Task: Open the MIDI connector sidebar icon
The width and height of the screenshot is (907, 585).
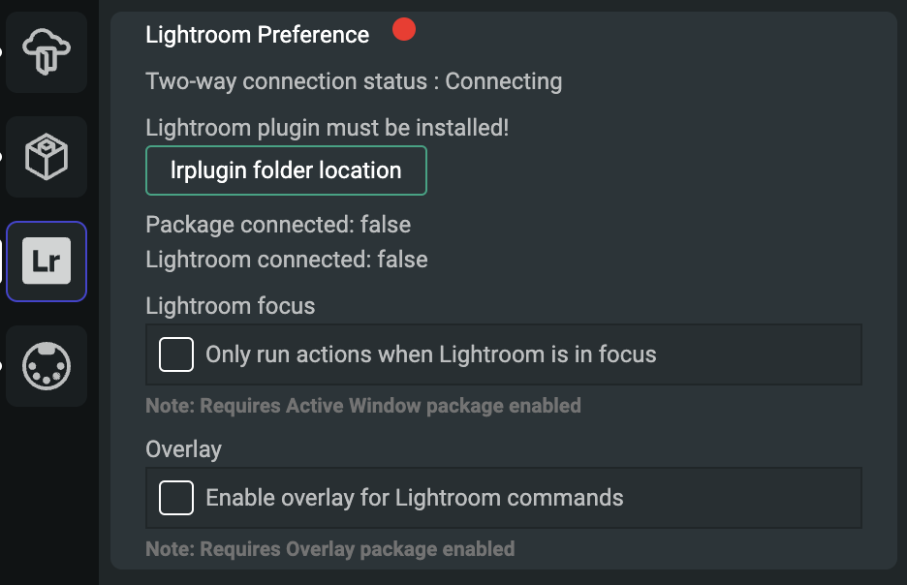Action: click(x=47, y=366)
